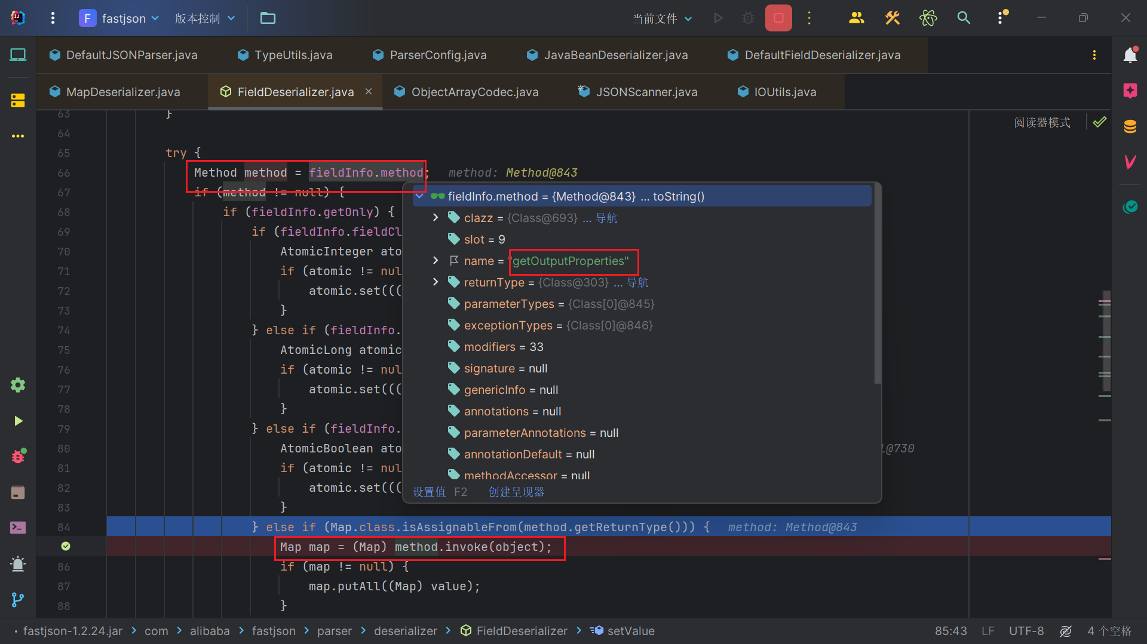Toggle the breakpoint on line 85

pos(66,546)
